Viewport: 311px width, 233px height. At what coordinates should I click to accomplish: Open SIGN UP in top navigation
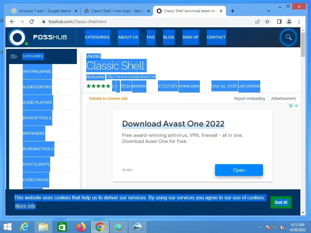pos(190,37)
